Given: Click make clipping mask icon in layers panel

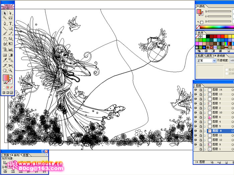Looking at the screenshot, I should pyautogui.click(x=212, y=162).
